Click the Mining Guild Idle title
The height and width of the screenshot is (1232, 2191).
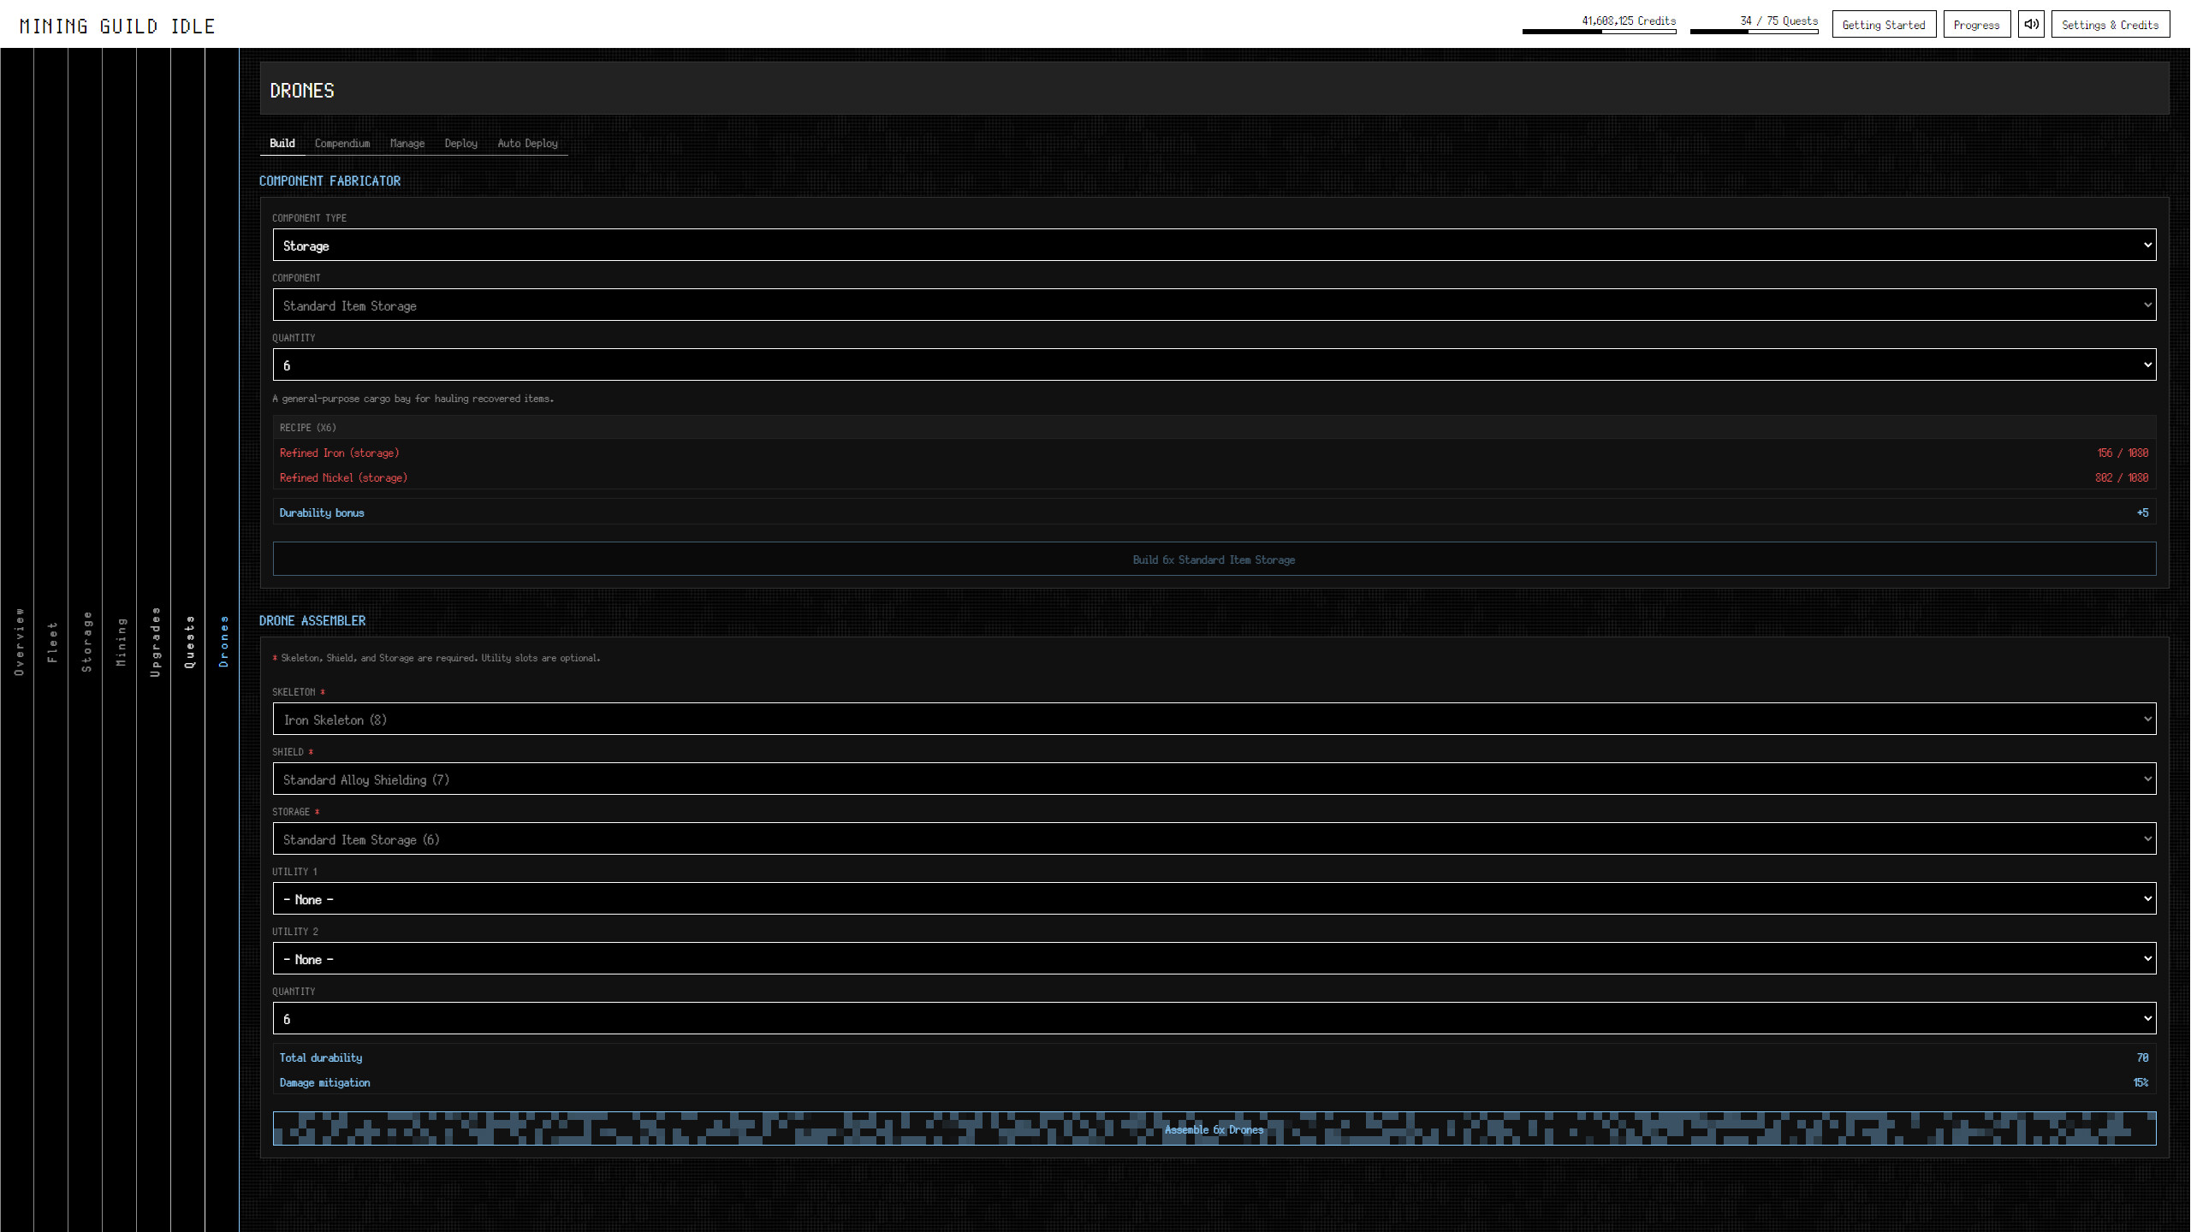tap(117, 26)
